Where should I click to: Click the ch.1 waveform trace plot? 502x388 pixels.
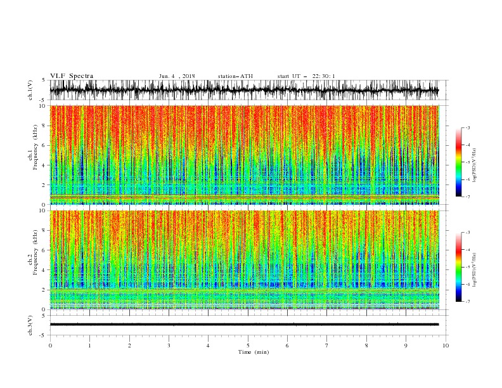244,90
